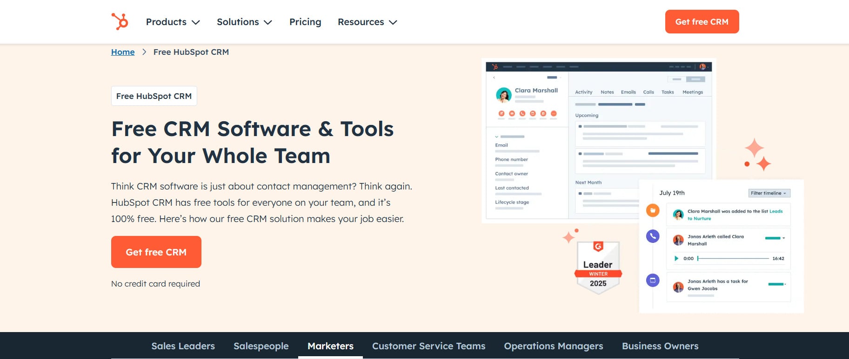The image size is (849, 359).
Task: Click the call recording progress slider
Action: click(x=733, y=258)
